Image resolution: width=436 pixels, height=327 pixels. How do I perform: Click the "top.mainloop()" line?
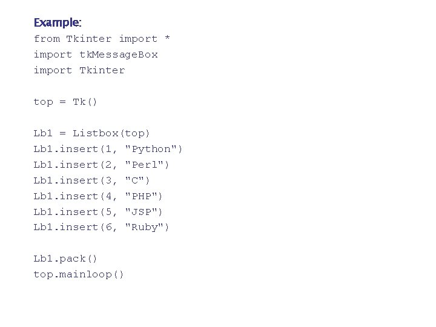(79, 275)
